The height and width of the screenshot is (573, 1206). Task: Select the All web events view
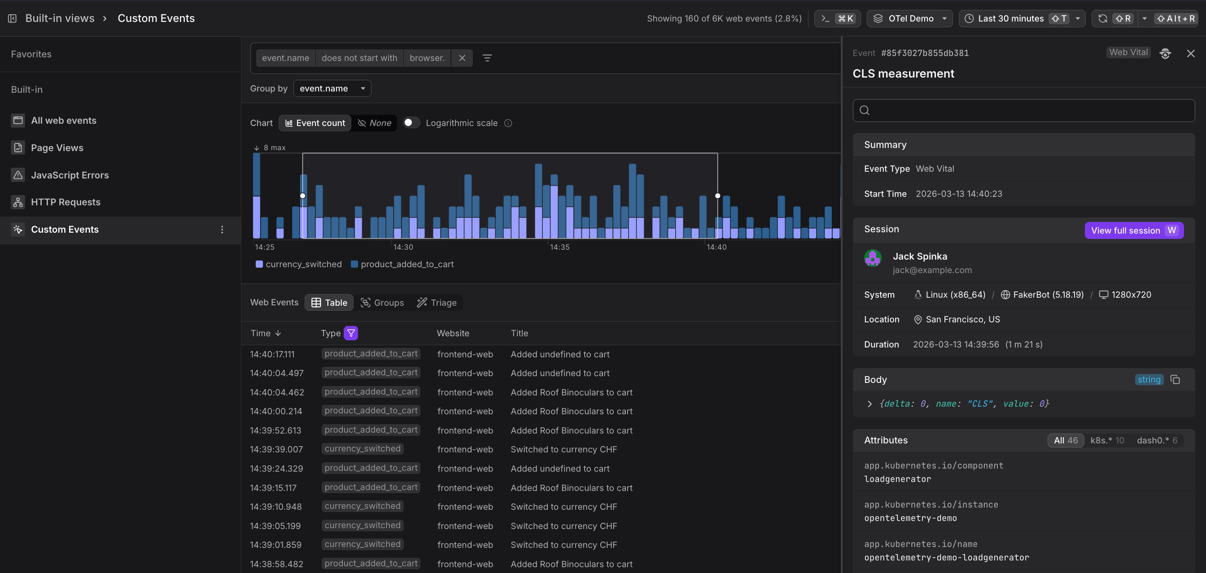click(x=64, y=120)
